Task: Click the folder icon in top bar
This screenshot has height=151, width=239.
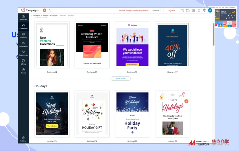Action: pos(188,10)
